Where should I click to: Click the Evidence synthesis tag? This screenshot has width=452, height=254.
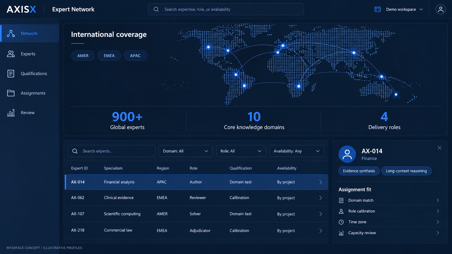coord(359,171)
